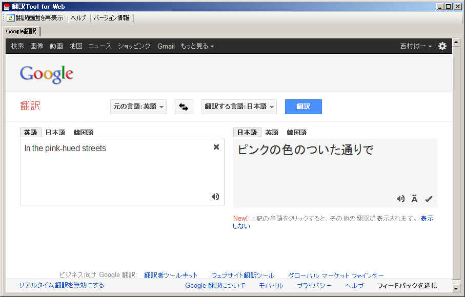Screen dimensions: 465x297
Task: Click the translated text ピンクの色のついた通りで
Action: (306, 150)
